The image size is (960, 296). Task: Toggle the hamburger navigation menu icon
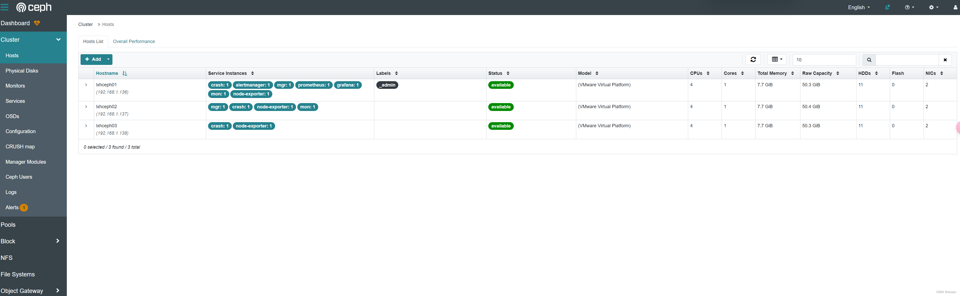[5, 7]
